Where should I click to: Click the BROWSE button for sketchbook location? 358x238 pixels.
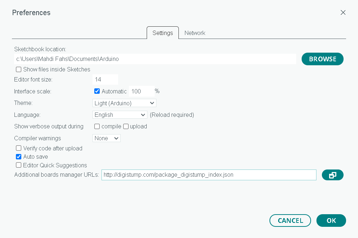point(322,59)
